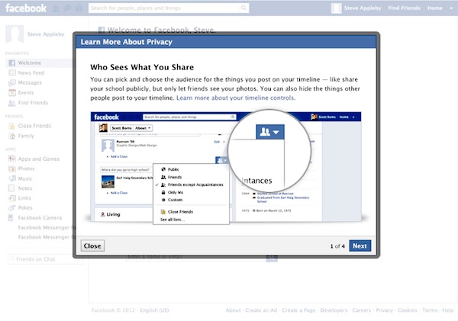
Task: Click the Links sidebar icon
Action: click(x=12, y=198)
